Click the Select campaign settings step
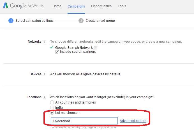The image size is (194, 132). [x=34, y=21]
